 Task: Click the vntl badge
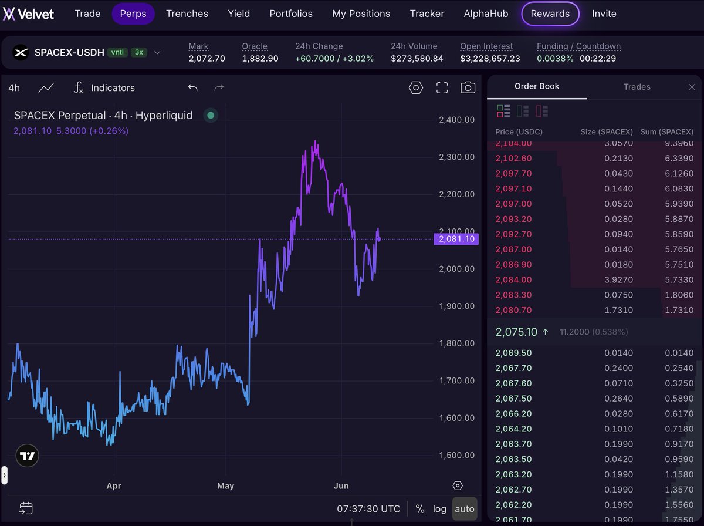pos(117,52)
